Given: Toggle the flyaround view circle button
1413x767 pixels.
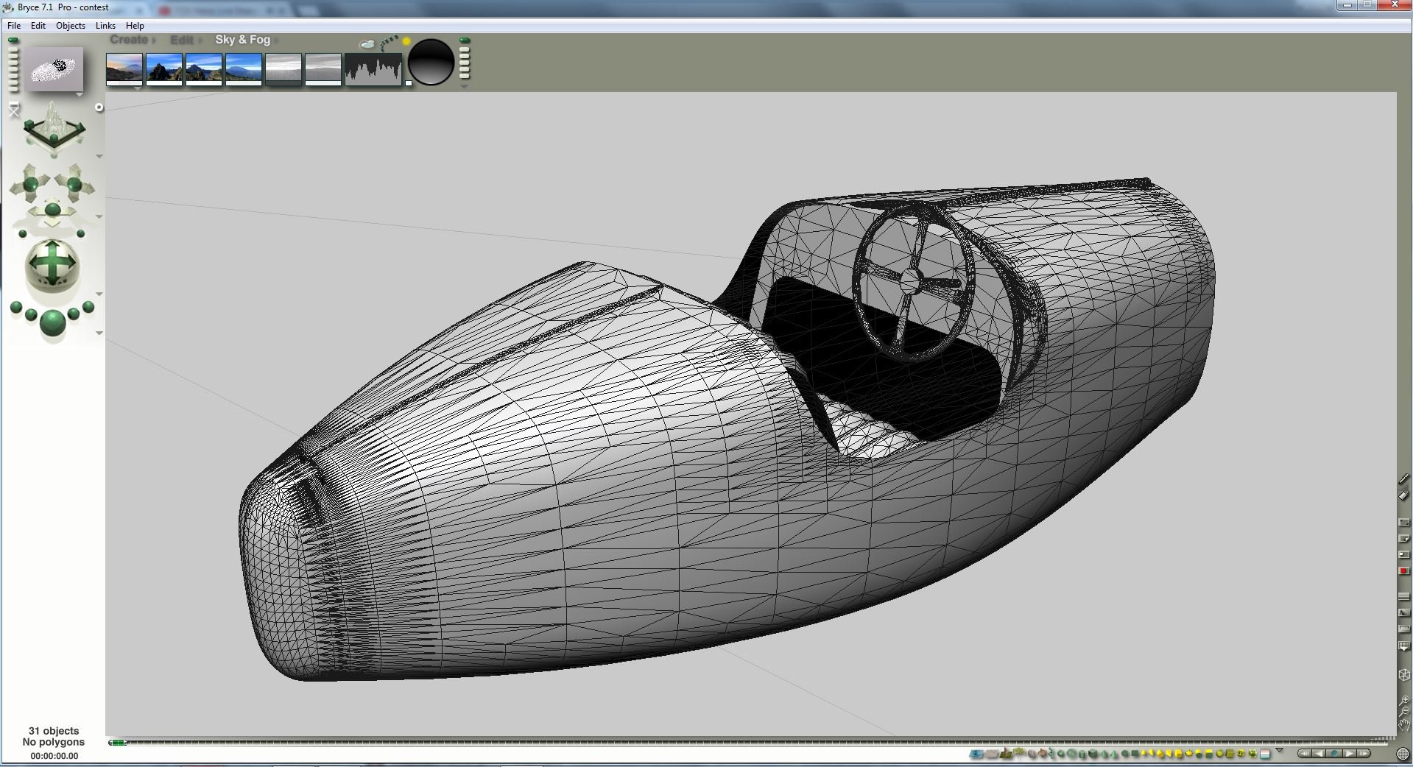Looking at the screenshot, I should pyautogui.click(x=99, y=107).
